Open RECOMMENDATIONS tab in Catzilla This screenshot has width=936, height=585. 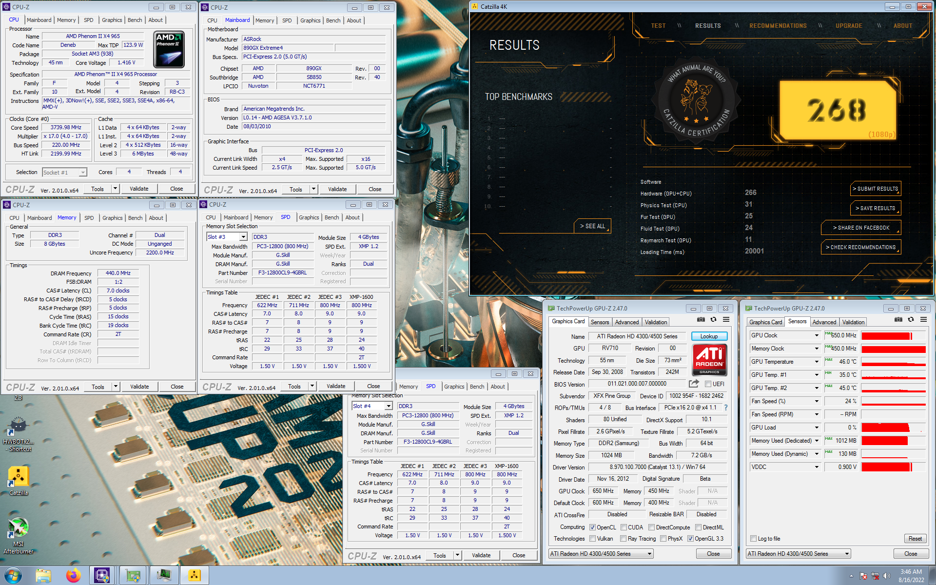pos(778,26)
